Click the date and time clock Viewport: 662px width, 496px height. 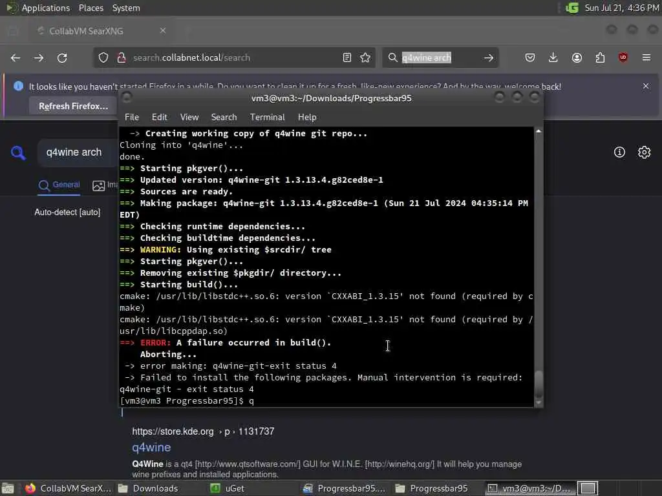621,8
